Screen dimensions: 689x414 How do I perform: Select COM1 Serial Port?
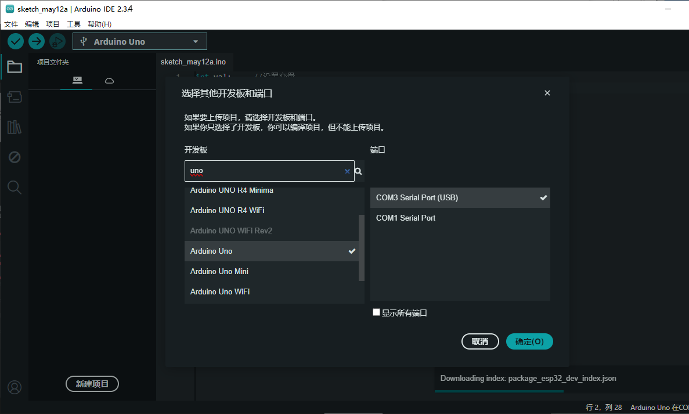click(x=460, y=218)
